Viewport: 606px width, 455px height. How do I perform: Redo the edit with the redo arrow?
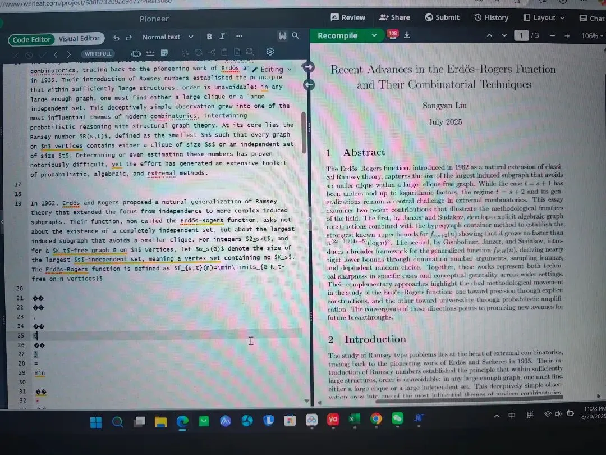(128, 38)
